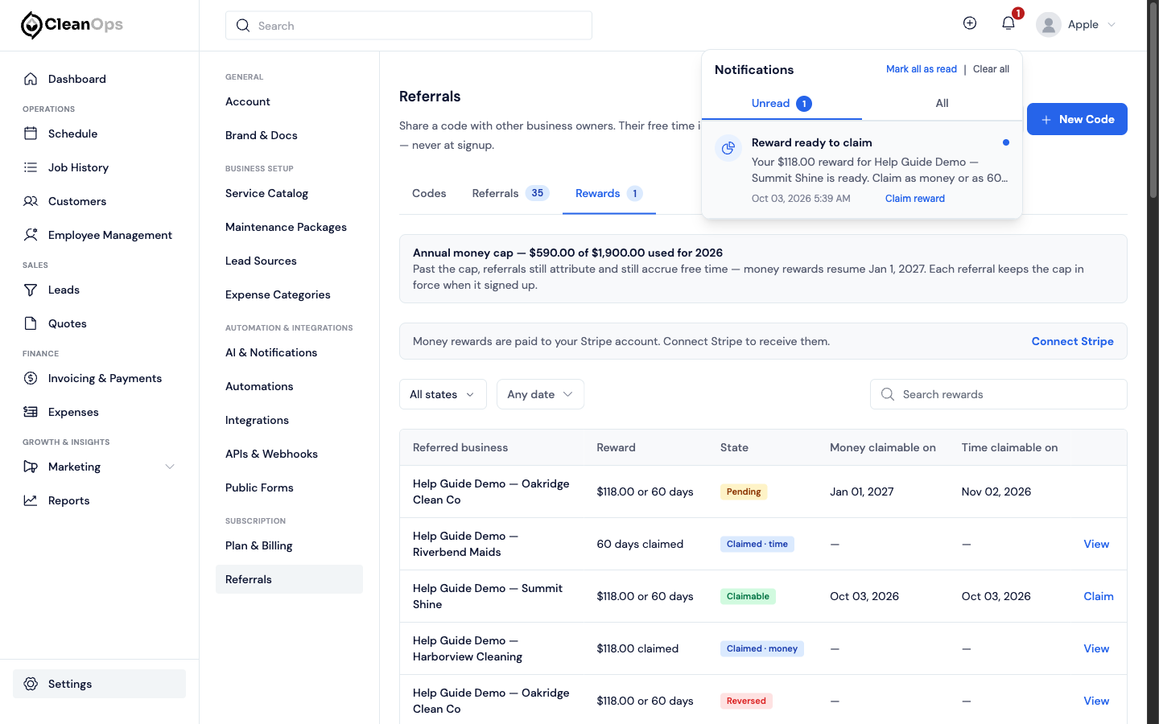Click the Employee Management person icon
The height and width of the screenshot is (724, 1159).
tap(31, 235)
